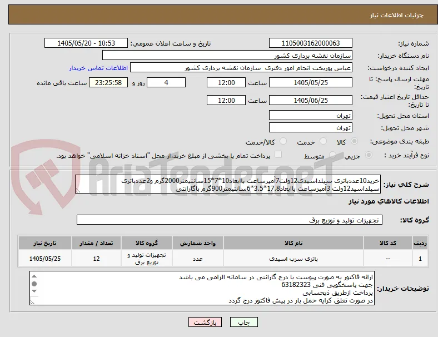Select the کالا category radio button
Image resolution: width=438 pixels, height=337 pixels.
(354, 141)
